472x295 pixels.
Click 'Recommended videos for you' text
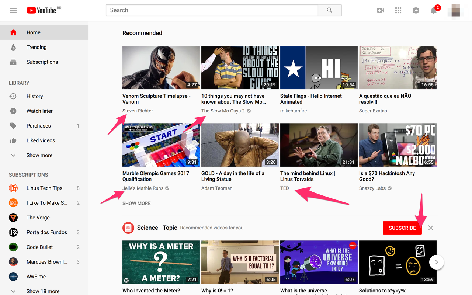pyautogui.click(x=212, y=228)
